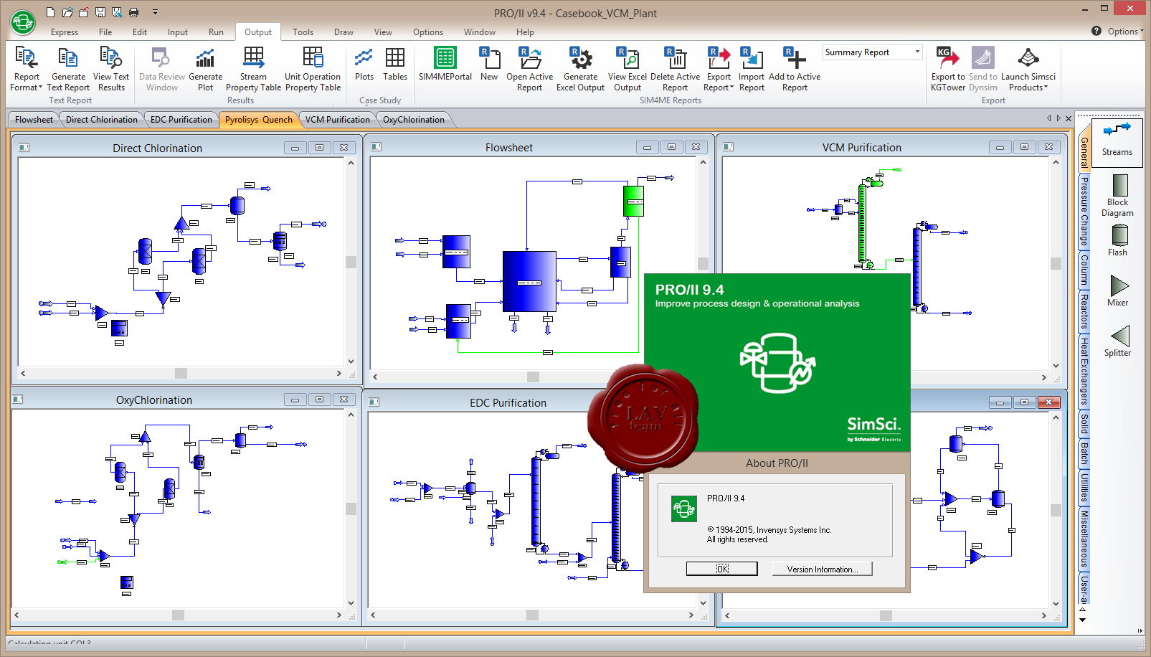This screenshot has width=1151, height=657.
Task: Click horizontal scrollbar in Direct Chlorination window
Action: (x=181, y=373)
